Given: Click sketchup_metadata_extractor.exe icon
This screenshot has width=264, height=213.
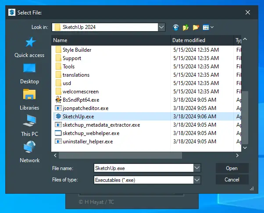Looking at the screenshot, I should click(58, 124).
